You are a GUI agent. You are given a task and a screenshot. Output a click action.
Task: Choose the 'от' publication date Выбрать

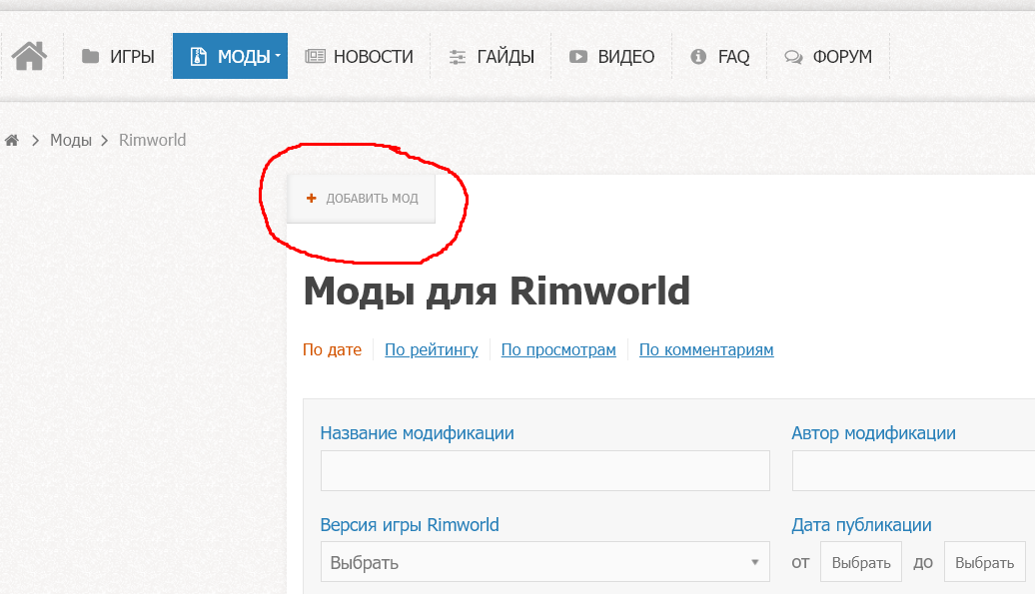[861, 562]
